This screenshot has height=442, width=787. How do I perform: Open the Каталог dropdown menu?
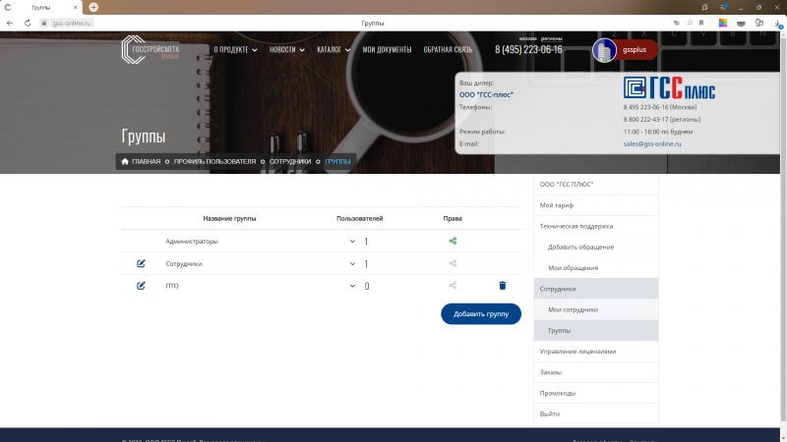pos(333,50)
